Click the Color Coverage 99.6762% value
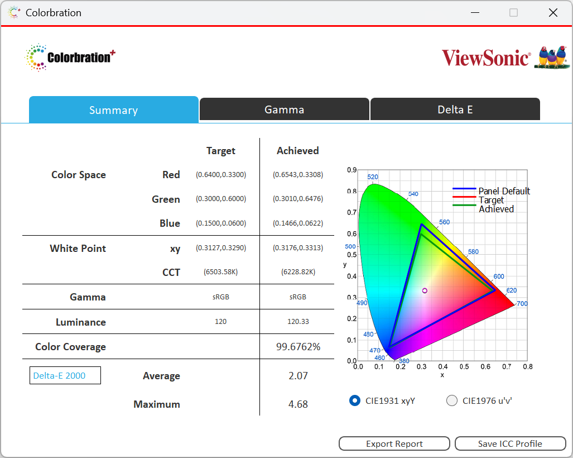Viewport: 573px width, 458px height. click(x=298, y=347)
